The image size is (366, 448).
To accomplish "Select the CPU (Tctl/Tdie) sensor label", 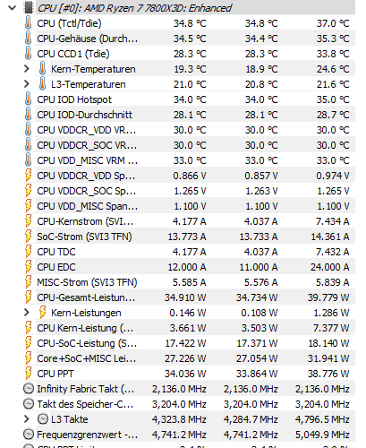I will tap(69, 23).
